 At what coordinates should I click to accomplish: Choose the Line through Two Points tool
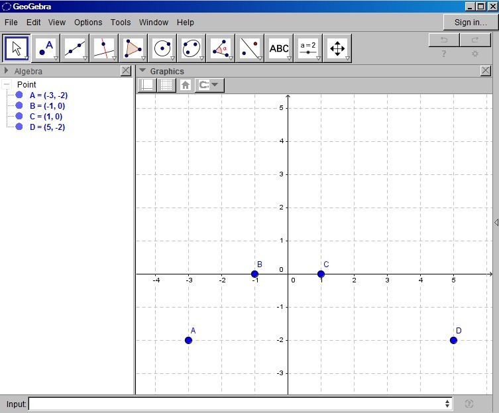click(75, 48)
